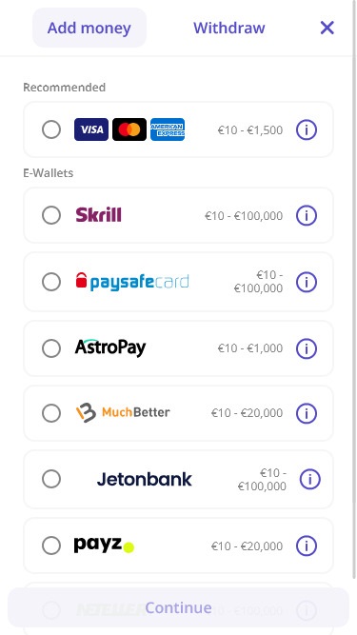Open payz info icon

click(306, 546)
